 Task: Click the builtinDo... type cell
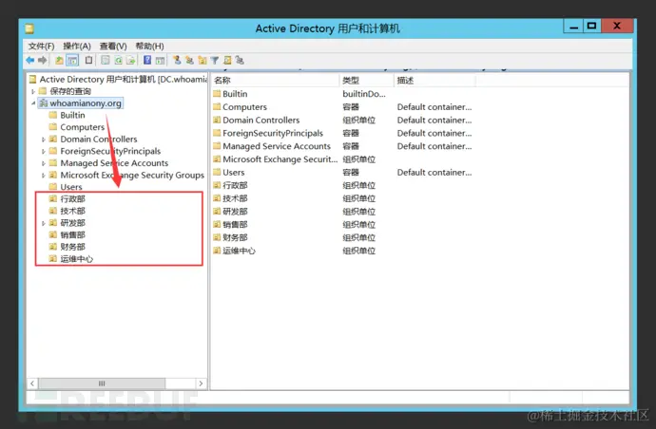click(x=364, y=94)
